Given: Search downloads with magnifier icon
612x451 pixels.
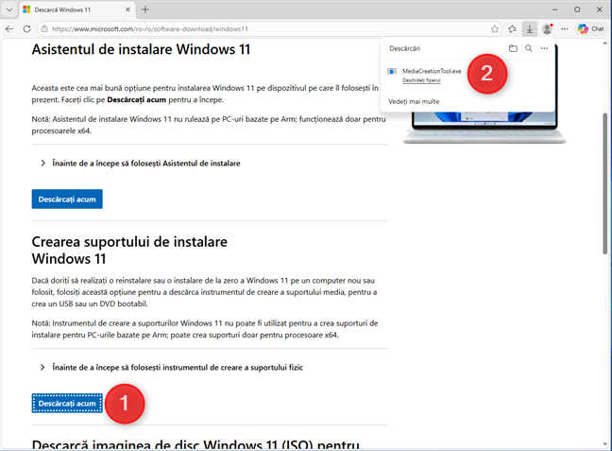Looking at the screenshot, I should (x=529, y=48).
